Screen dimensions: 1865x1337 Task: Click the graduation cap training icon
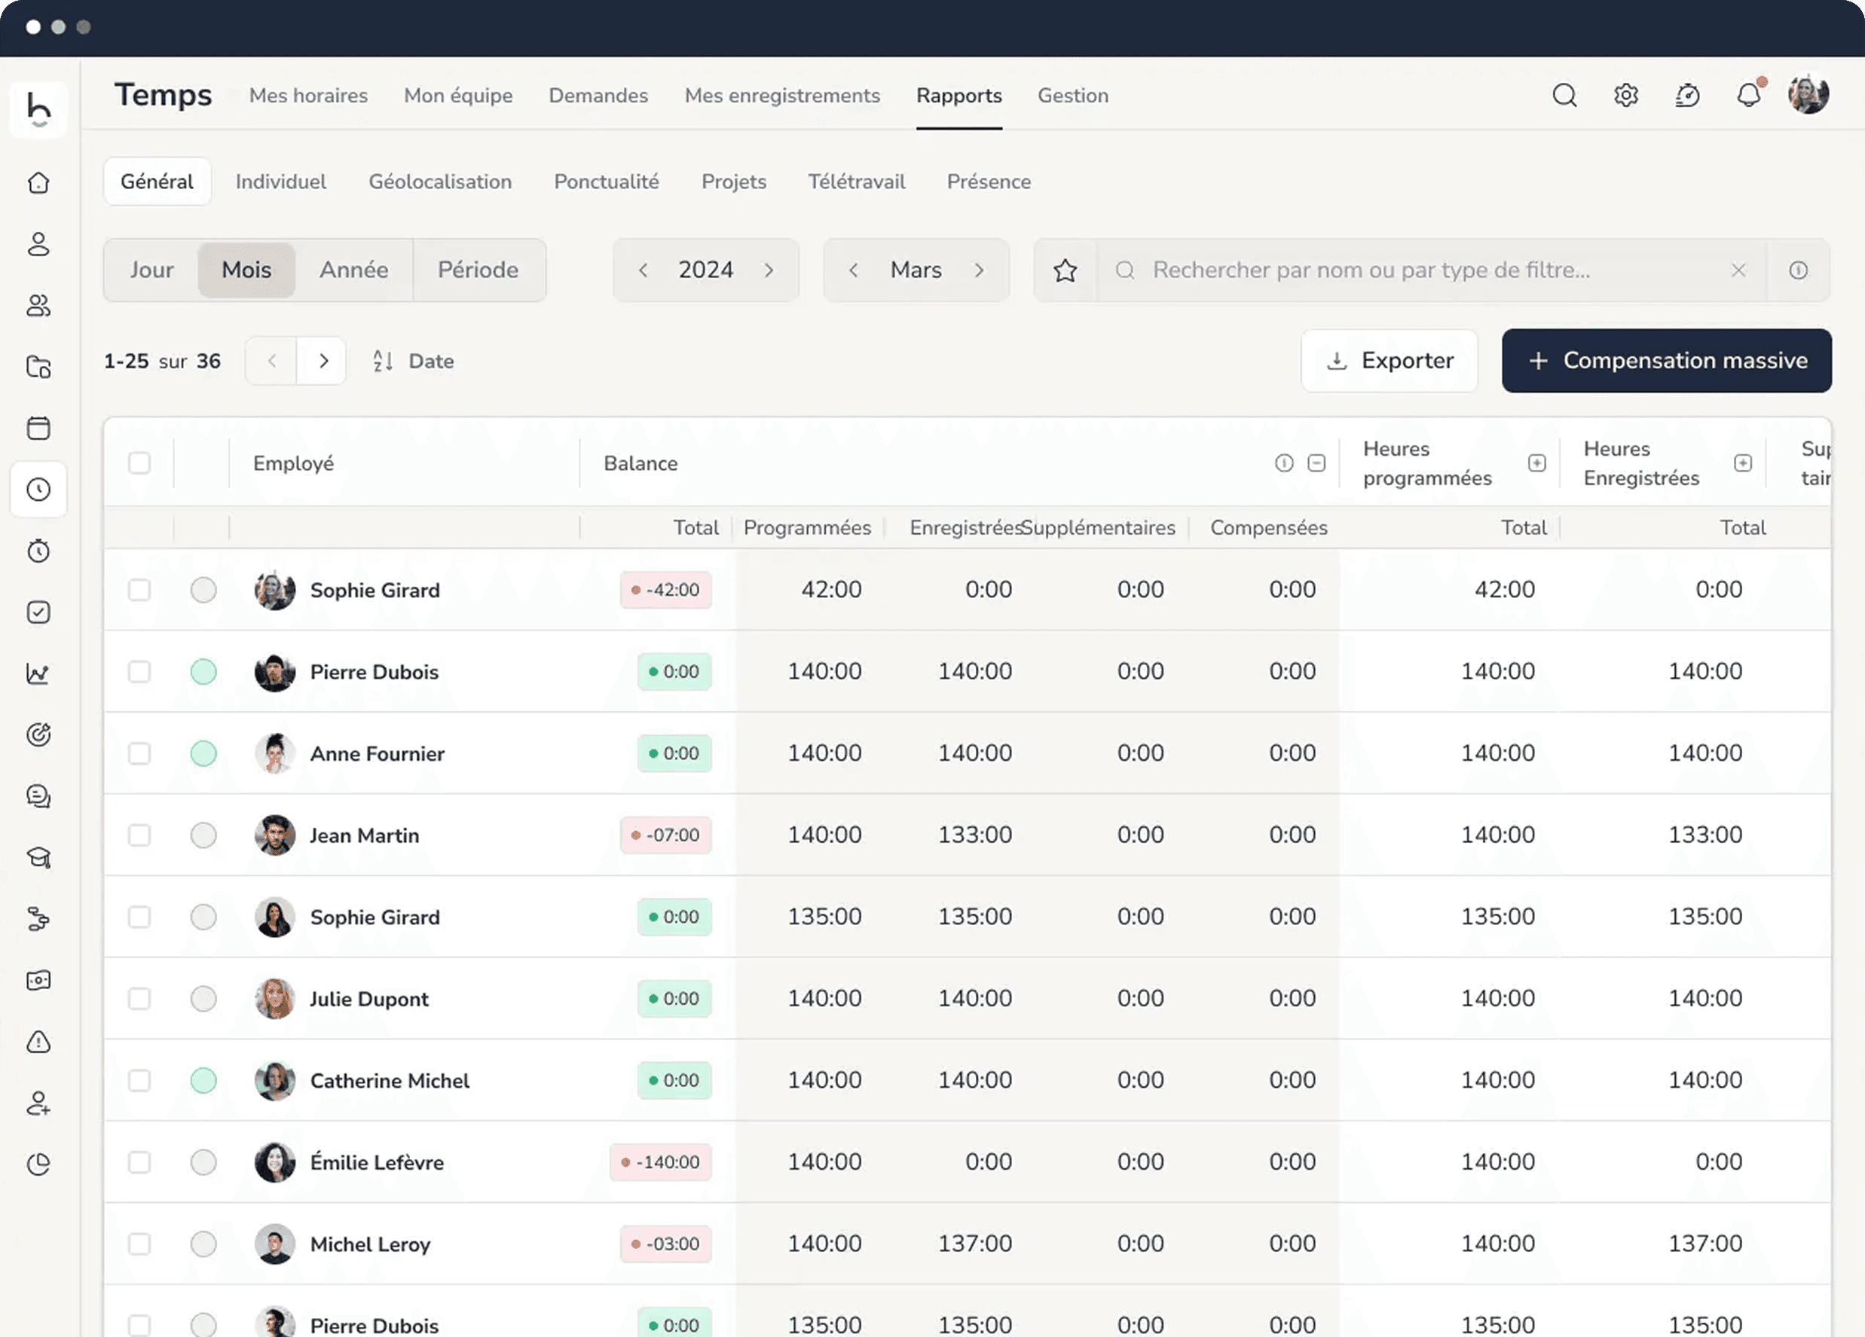tap(38, 858)
